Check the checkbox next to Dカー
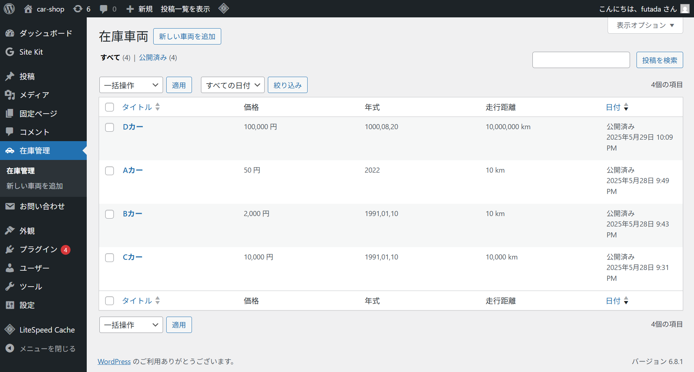The height and width of the screenshot is (372, 694). click(110, 127)
